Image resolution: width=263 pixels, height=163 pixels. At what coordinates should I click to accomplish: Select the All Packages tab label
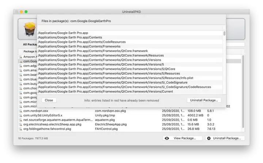click(x=30, y=44)
